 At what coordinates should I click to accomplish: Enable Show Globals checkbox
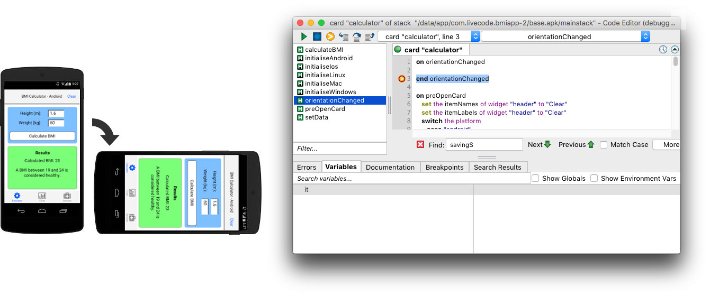tap(535, 178)
